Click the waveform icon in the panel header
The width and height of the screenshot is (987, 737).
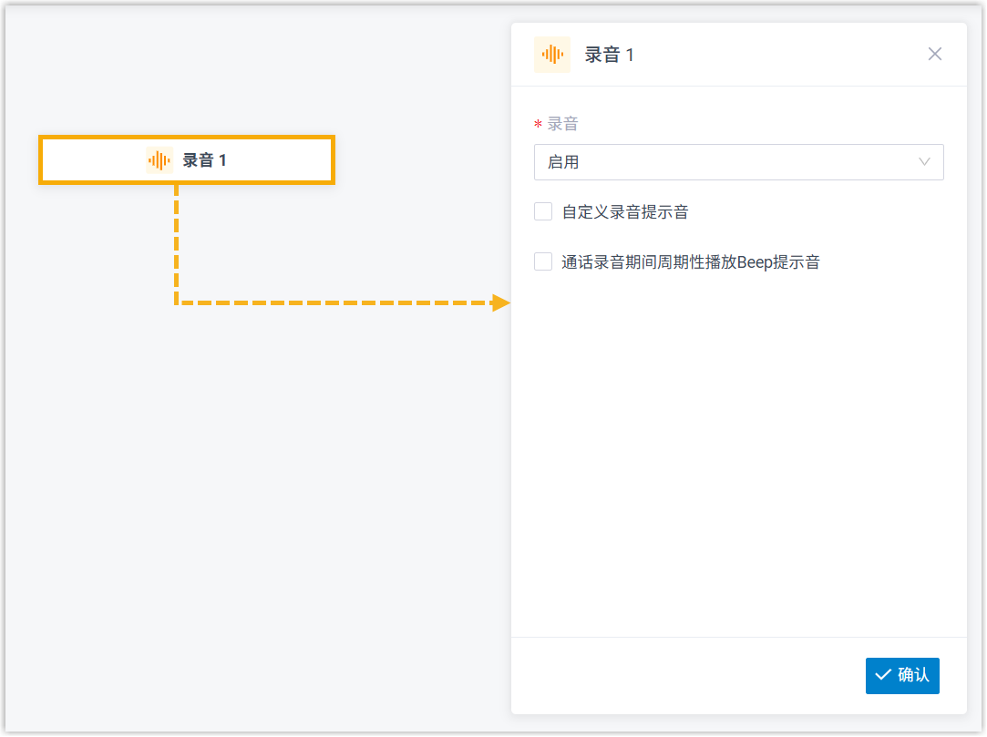click(551, 55)
